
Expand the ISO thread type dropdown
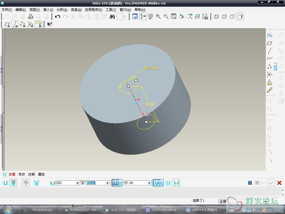tap(77, 183)
